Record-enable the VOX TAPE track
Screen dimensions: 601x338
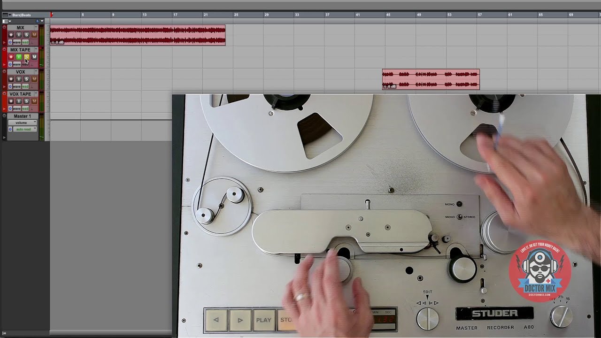[x=11, y=101]
